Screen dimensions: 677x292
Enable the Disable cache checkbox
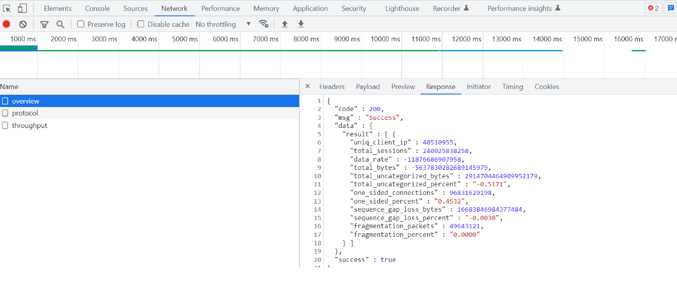point(141,24)
